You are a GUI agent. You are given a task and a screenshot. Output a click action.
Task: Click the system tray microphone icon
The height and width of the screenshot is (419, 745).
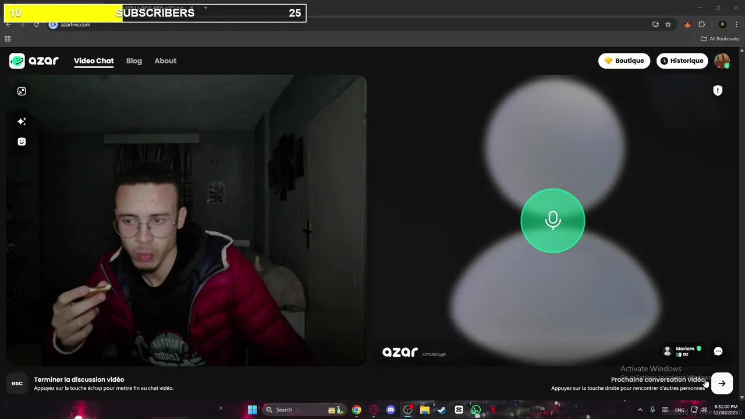652,410
